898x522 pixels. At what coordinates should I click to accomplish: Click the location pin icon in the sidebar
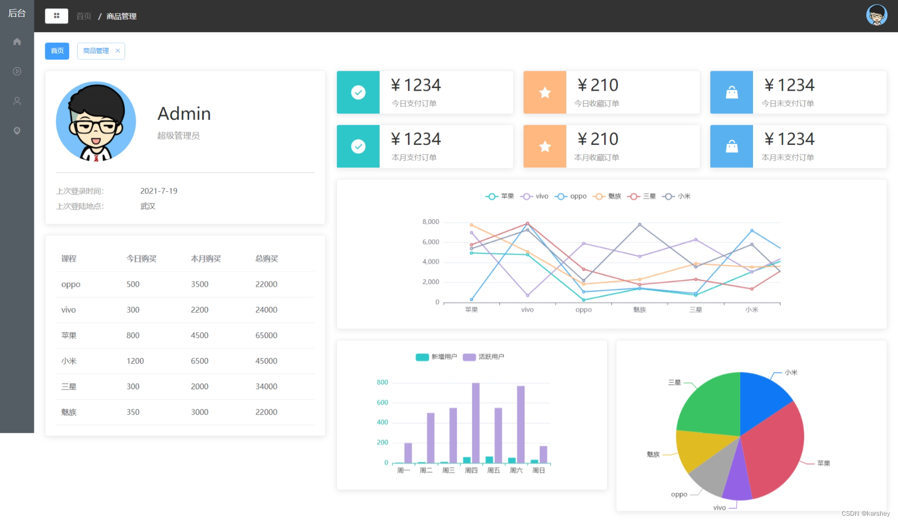pyautogui.click(x=17, y=131)
